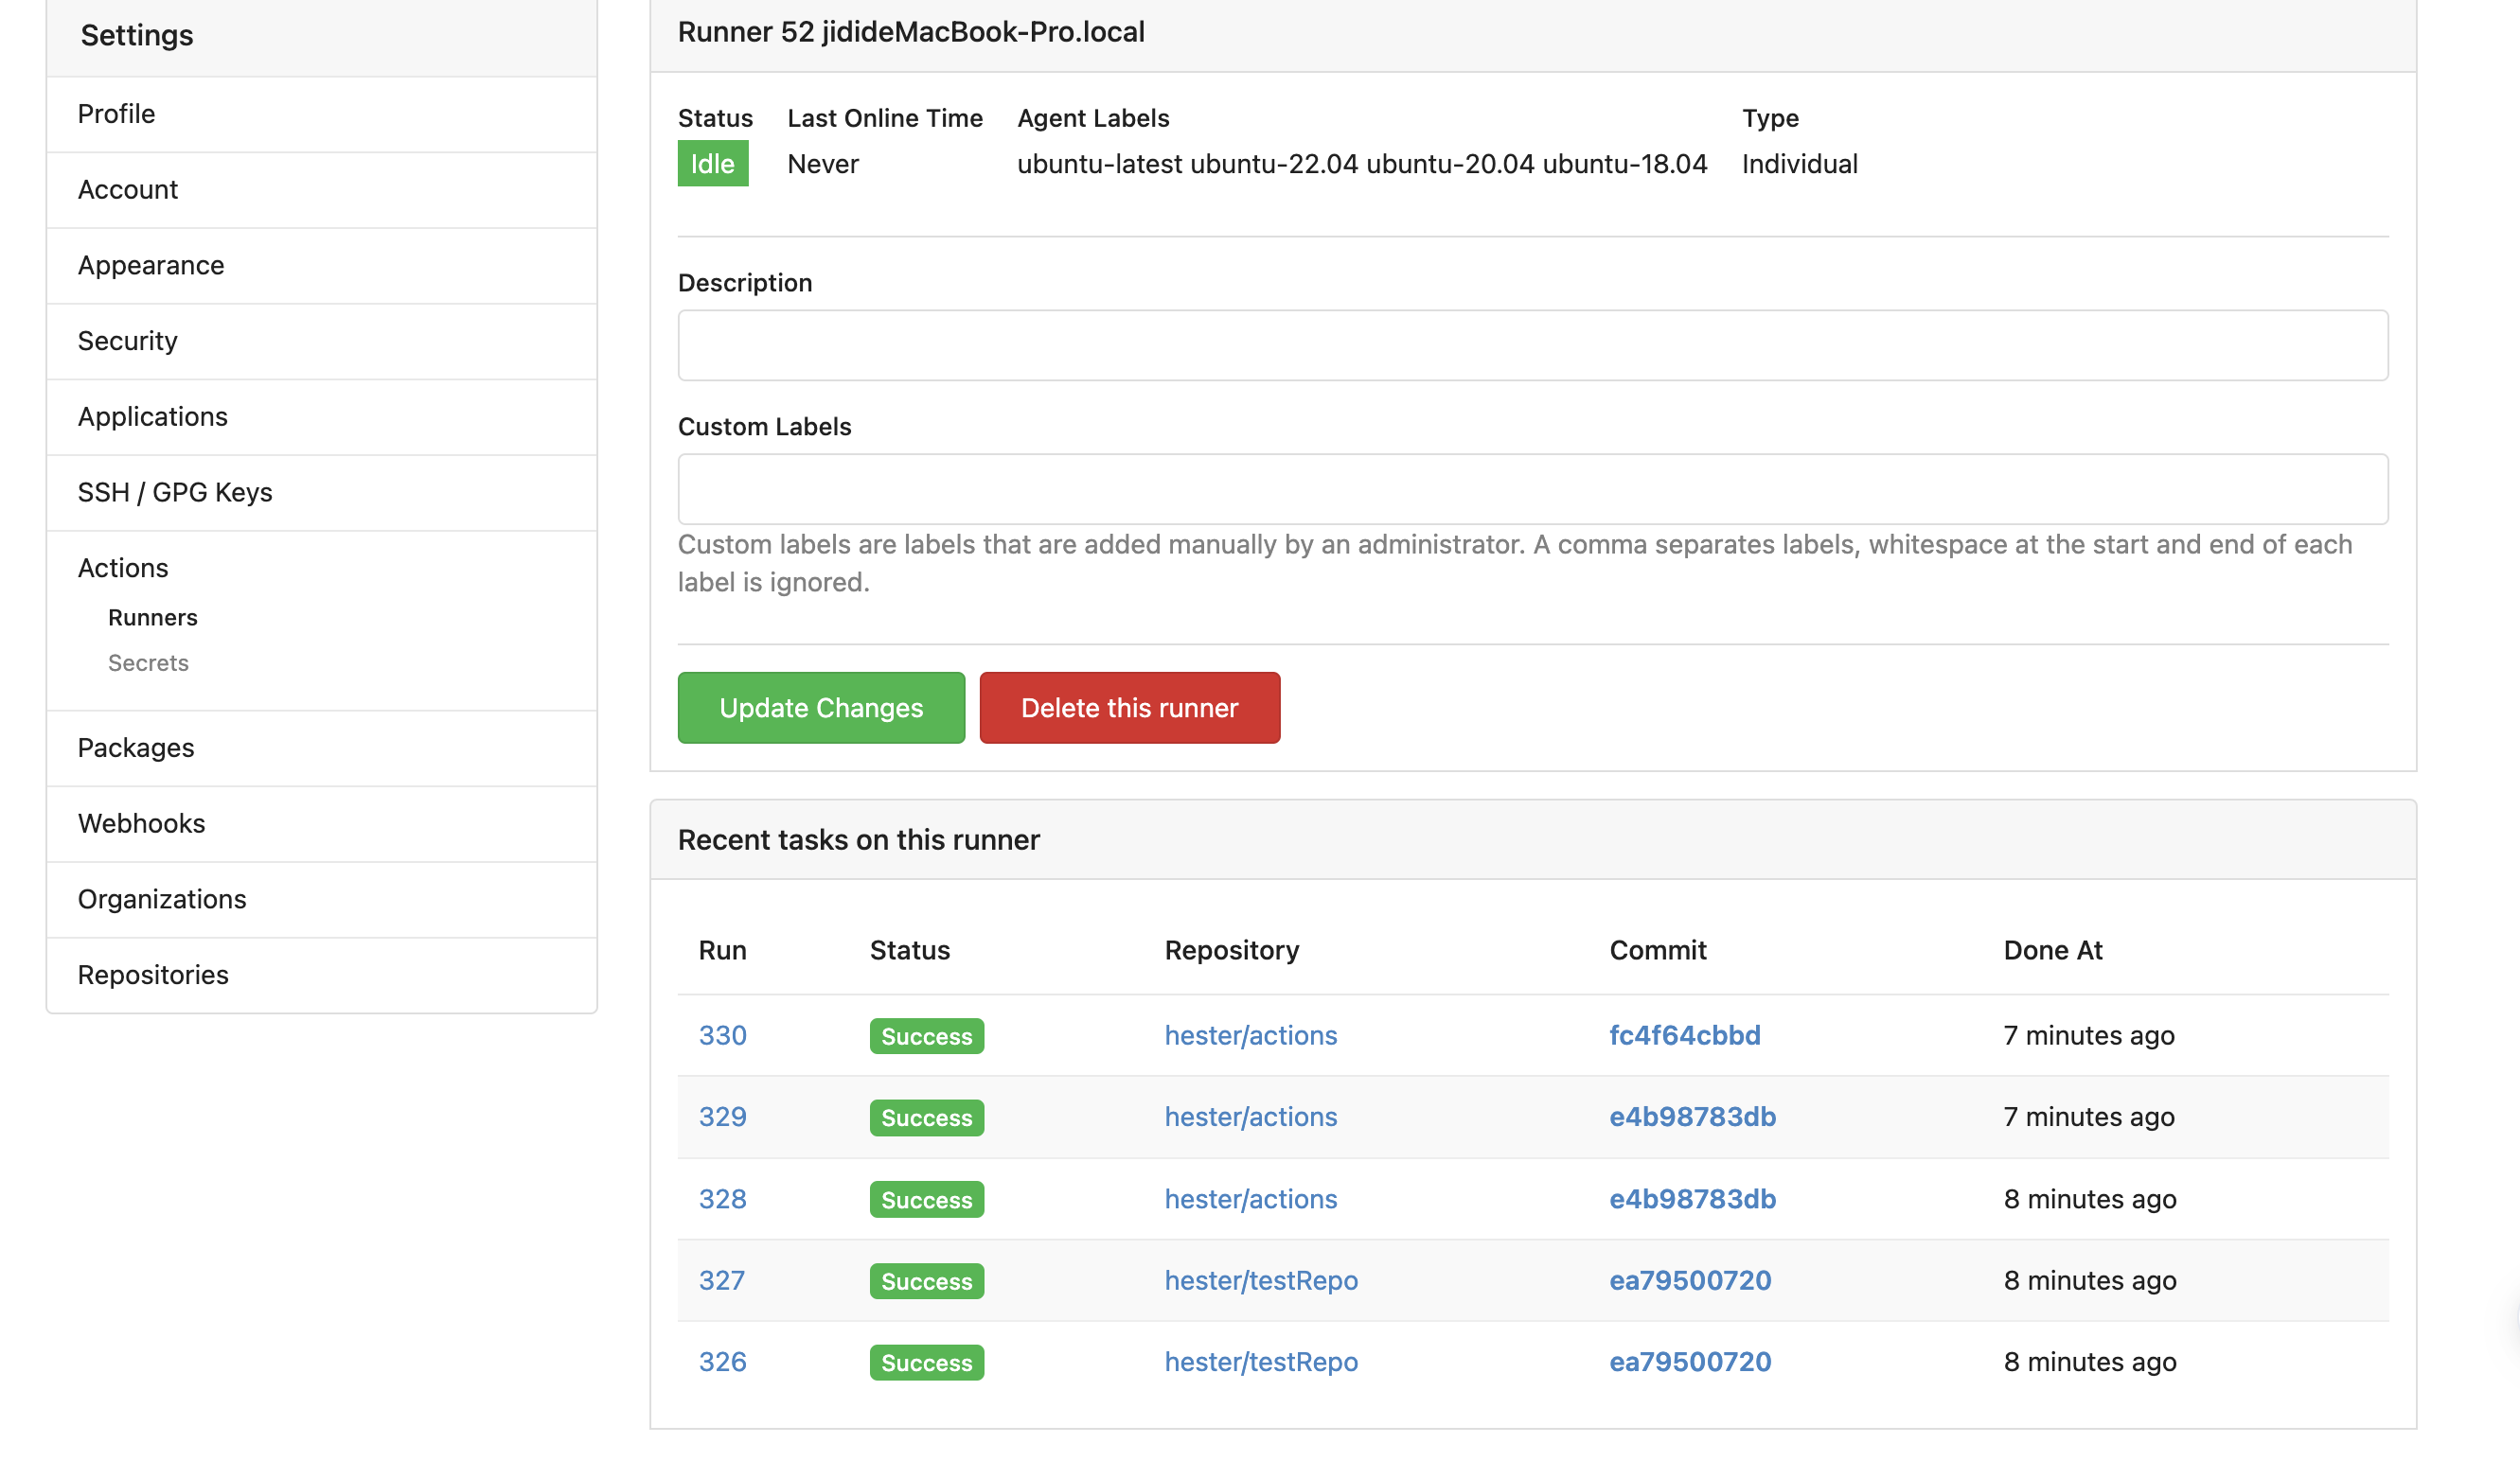Open commit e4b98783db in run 329 row

click(x=1693, y=1118)
